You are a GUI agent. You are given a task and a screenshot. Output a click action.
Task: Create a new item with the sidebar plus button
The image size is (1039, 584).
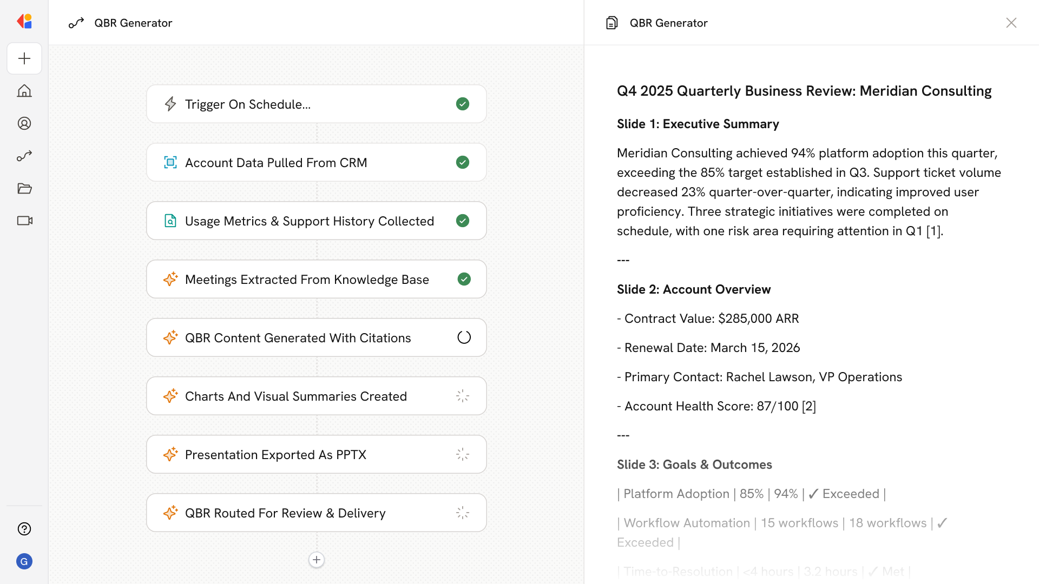coord(24,58)
